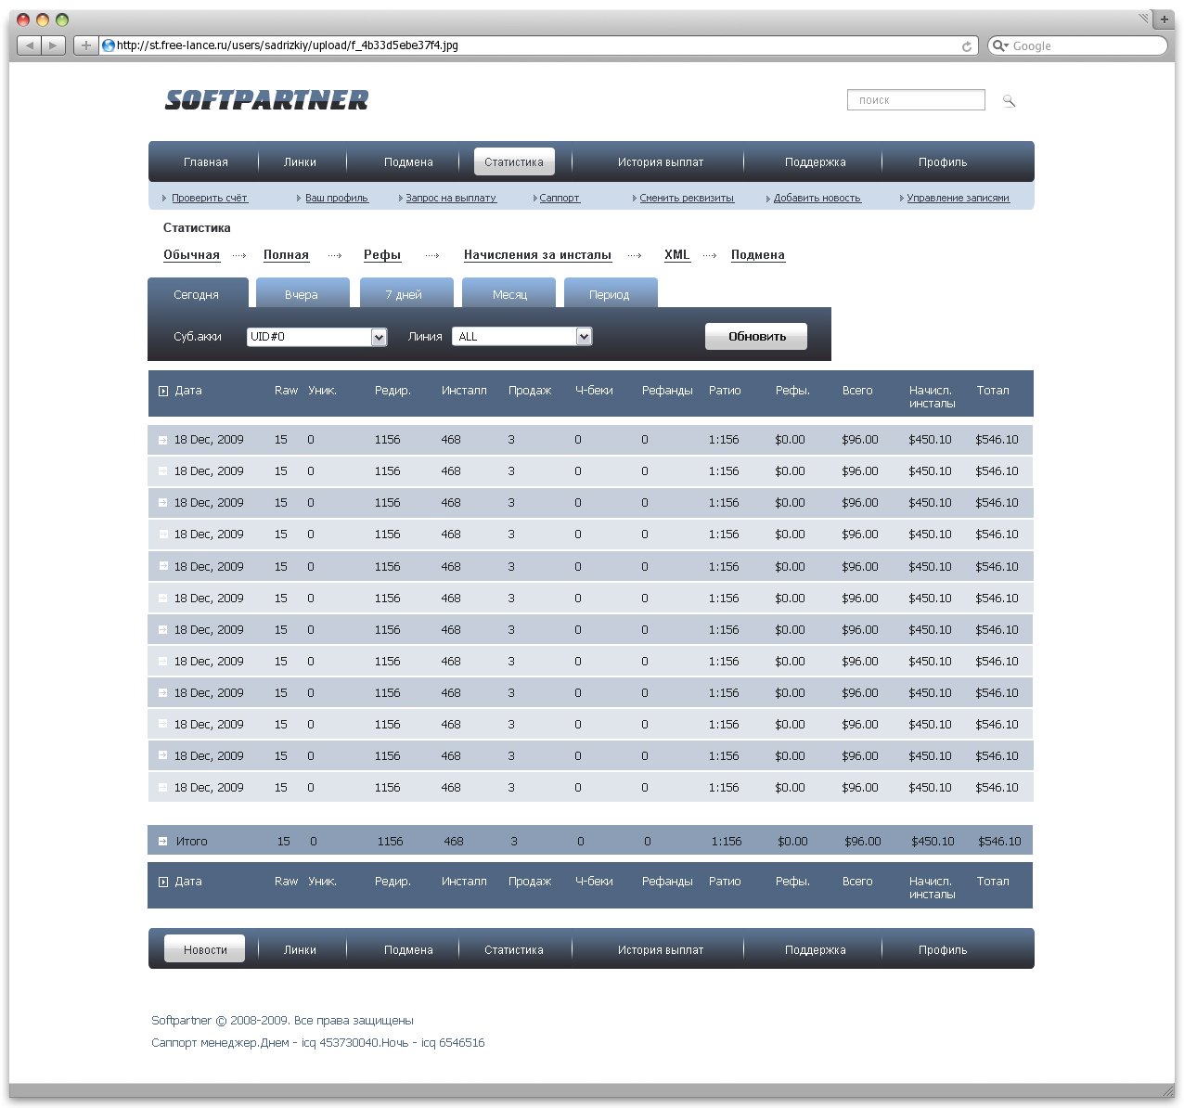Click the top Начисл. инсталы column header
Screen dimensions: 1184x1108
pyautogui.click(x=932, y=397)
